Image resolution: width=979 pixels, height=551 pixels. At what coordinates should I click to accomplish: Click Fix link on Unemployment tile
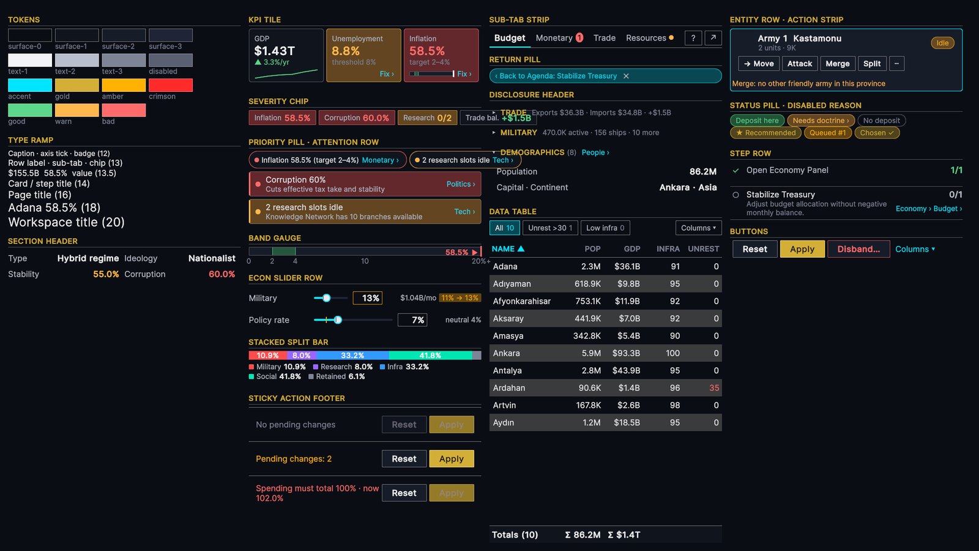pyautogui.click(x=387, y=74)
